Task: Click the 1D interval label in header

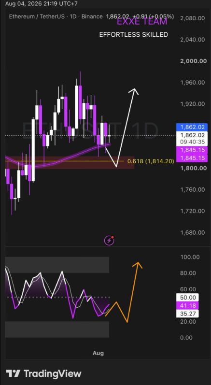Action: pyautogui.click(x=73, y=17)
